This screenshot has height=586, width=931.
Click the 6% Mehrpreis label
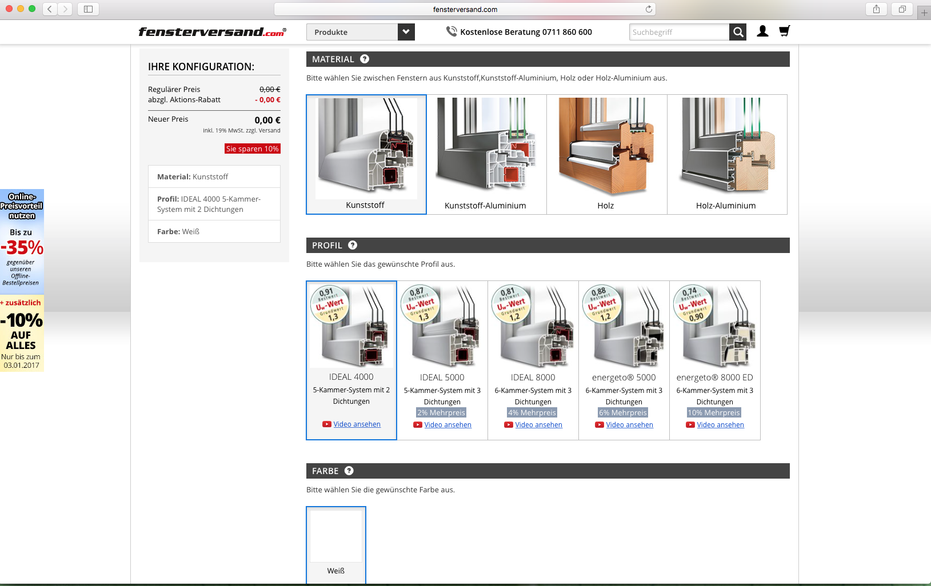[x=623, y=412]
